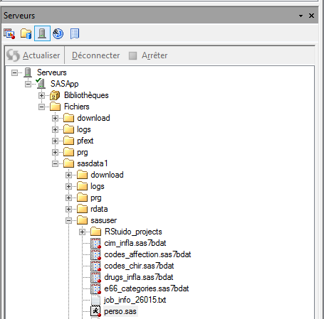Screen dimensions: 324x319
Task: Click the Actualiser button label
Action: (41, 55)
